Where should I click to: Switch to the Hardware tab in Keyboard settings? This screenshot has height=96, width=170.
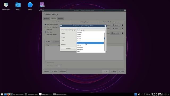click(46, 19)
